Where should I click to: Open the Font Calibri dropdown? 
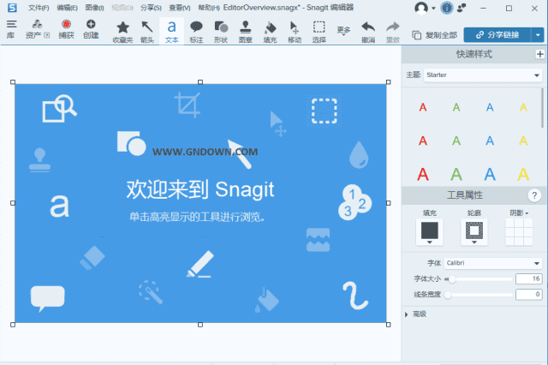(493, 263)
